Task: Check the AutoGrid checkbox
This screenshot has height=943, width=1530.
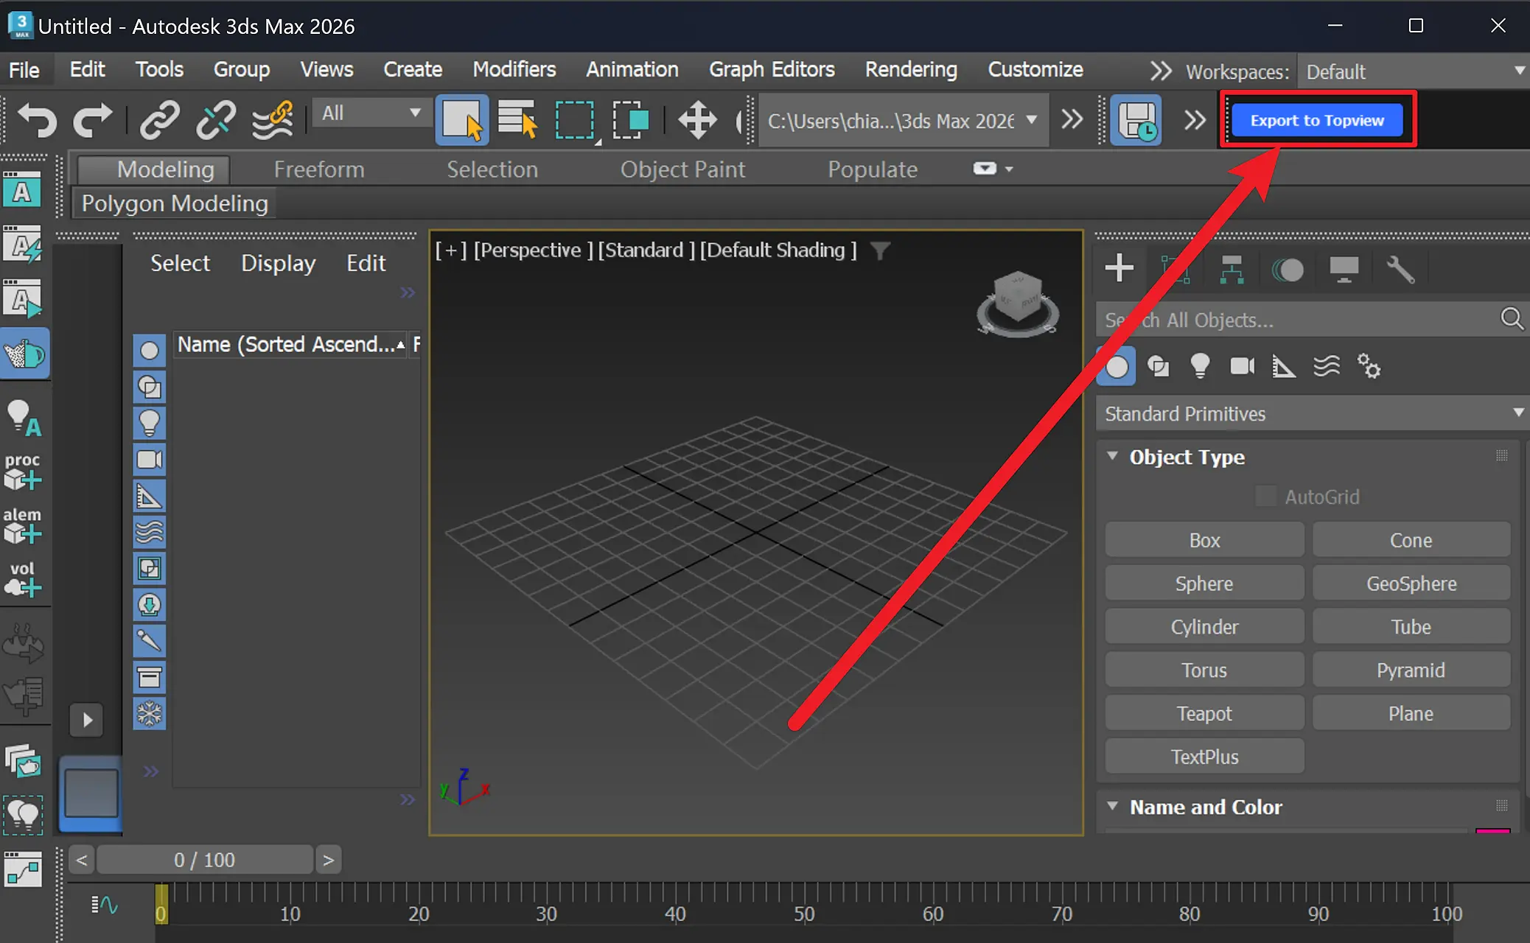Action: click(1265, 496)
